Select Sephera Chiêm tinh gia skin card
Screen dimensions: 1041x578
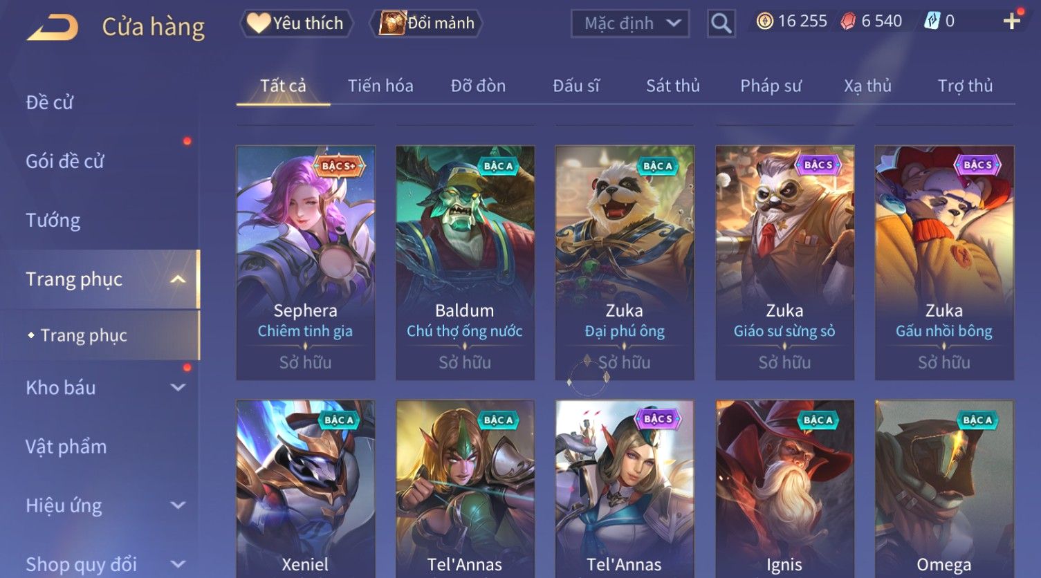click(x=306, y=263)
